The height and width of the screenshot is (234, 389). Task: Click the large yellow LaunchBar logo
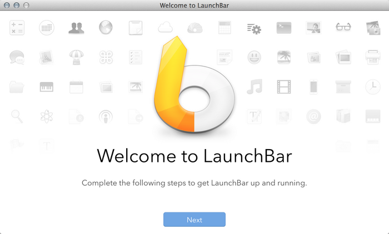[194, 84]
